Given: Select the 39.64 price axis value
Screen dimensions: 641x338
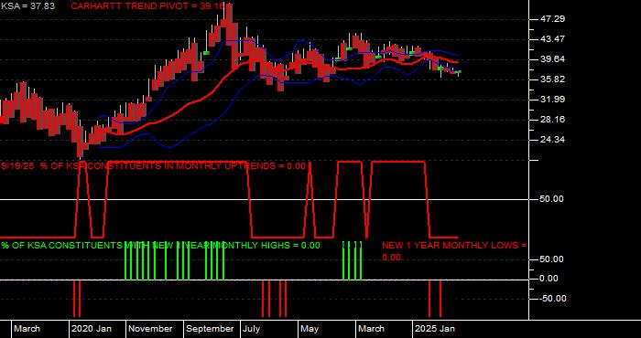Looking at the screenshot, I should pyautogui.click(x=554, y=59).
